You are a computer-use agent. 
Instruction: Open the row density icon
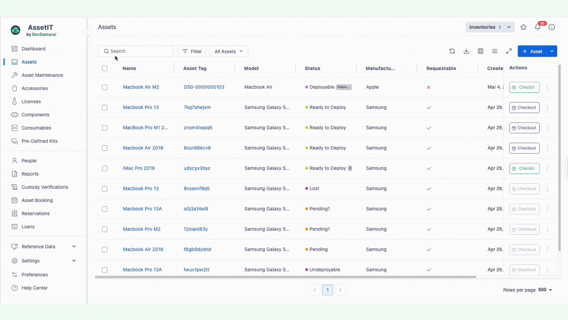(495, 51)
